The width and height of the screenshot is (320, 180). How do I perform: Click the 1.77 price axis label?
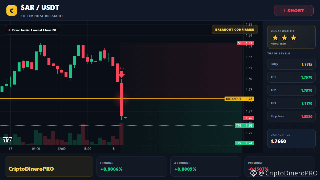coord(249,111)
